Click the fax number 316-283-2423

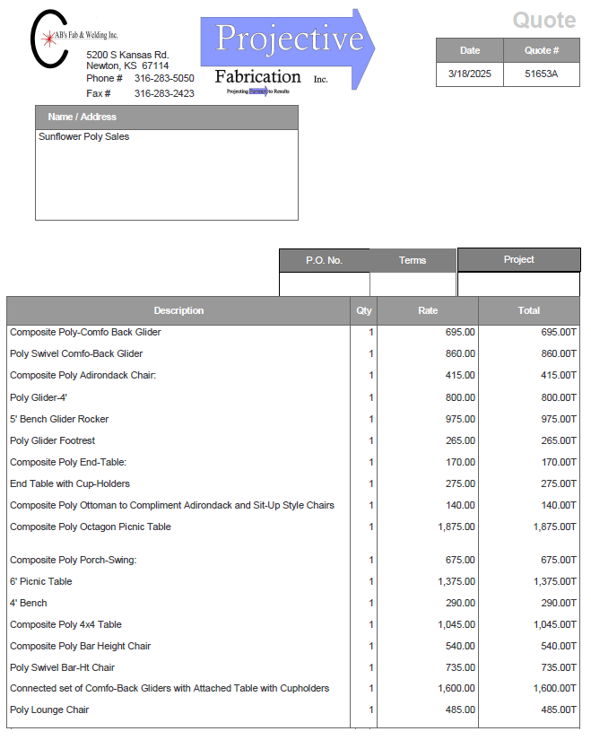pos(164,93)
